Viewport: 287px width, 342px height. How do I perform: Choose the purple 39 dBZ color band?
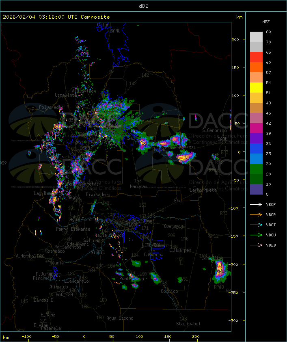pyautogui.click(x=256, y=138)
